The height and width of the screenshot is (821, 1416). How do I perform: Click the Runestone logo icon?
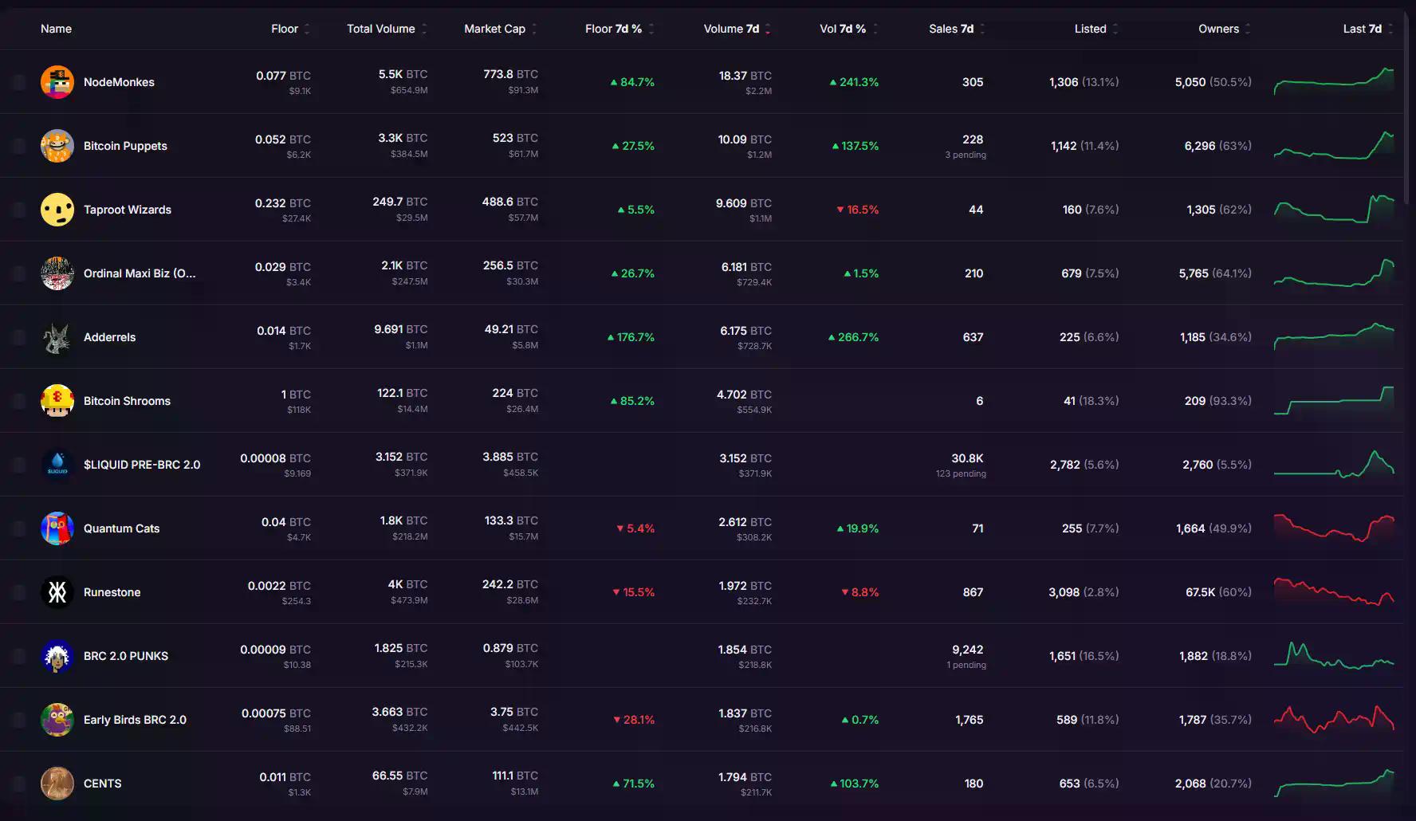pos(57,592)
